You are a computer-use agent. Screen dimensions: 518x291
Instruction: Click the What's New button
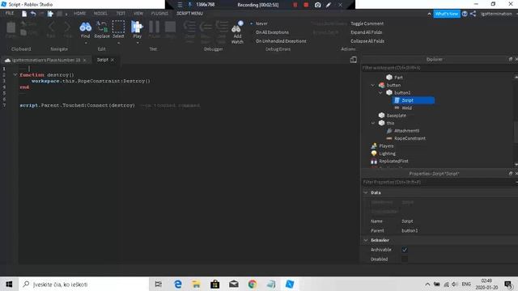(447, 14)
